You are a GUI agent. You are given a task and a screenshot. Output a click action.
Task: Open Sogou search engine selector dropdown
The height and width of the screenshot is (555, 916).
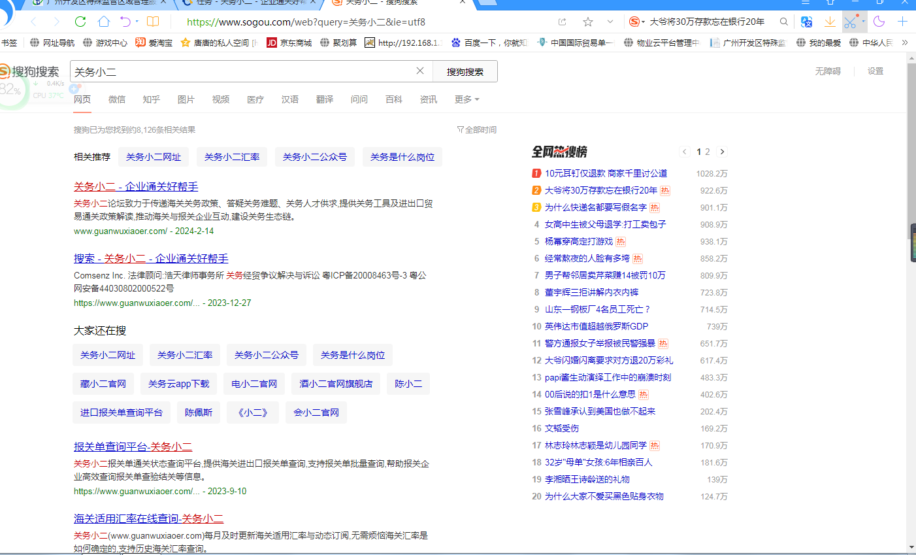(x=636, y=22)
